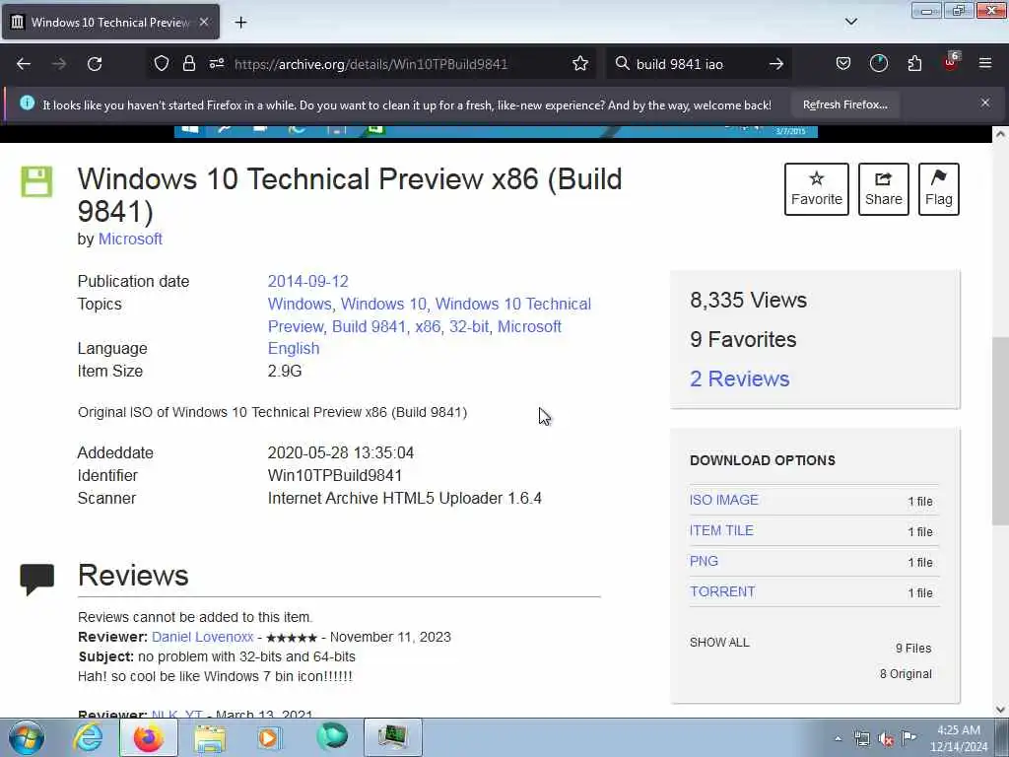Click the 8,335 Views text
Viewport: 1009px width, 757px height.
748,300
